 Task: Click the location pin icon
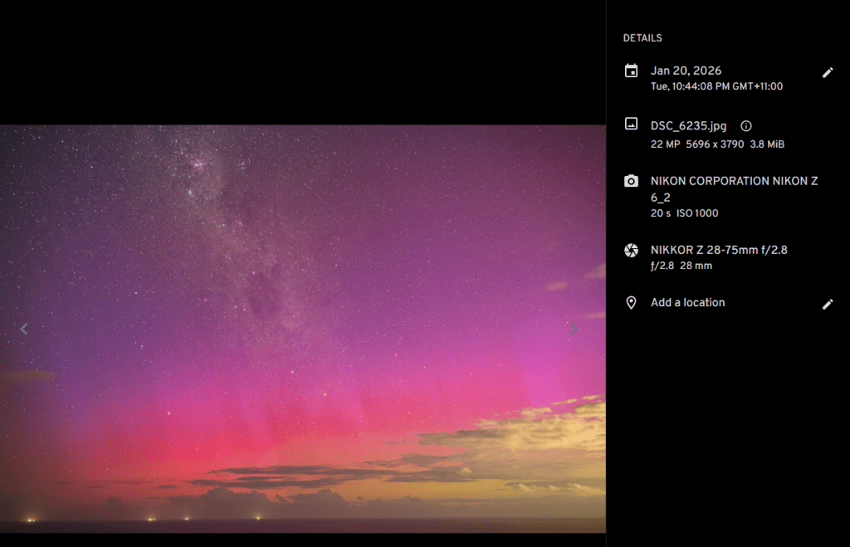click(x=631, y=303)
